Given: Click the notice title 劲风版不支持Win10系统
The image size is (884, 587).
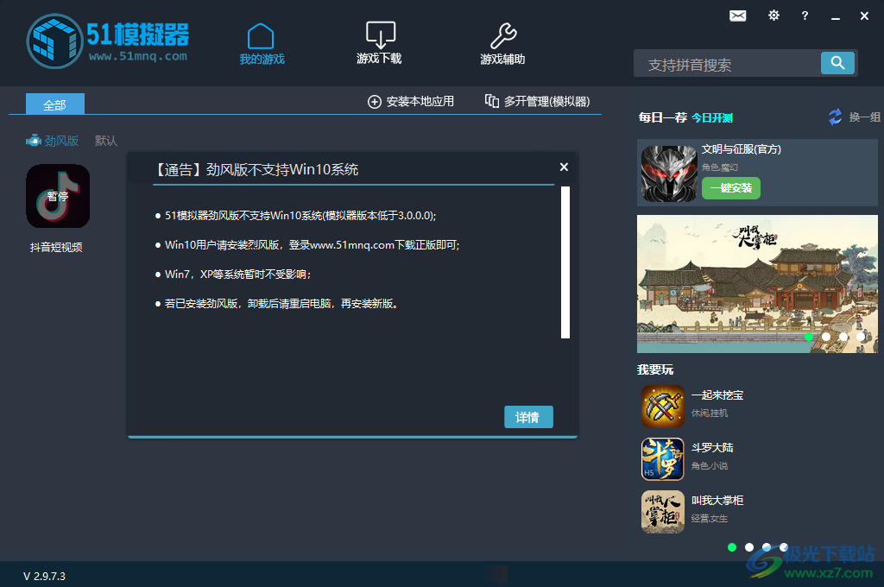Looking at the screenshot, I should click(282, 170).
